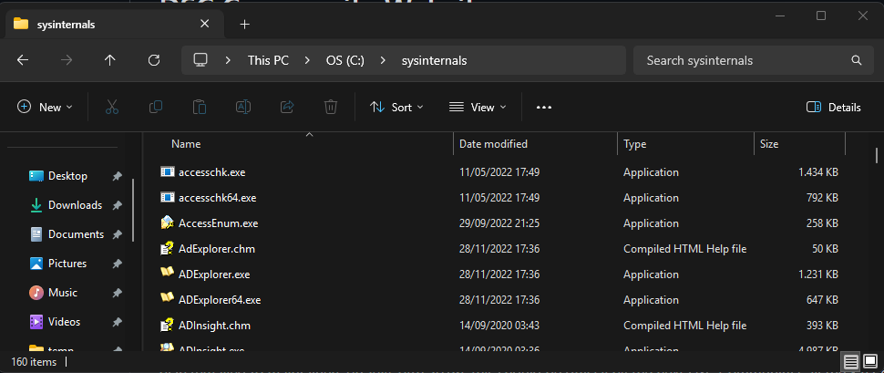Expand the chevron after OS (C:)
Viewport: 884px width, 373px height.
[x=383, y=60]
